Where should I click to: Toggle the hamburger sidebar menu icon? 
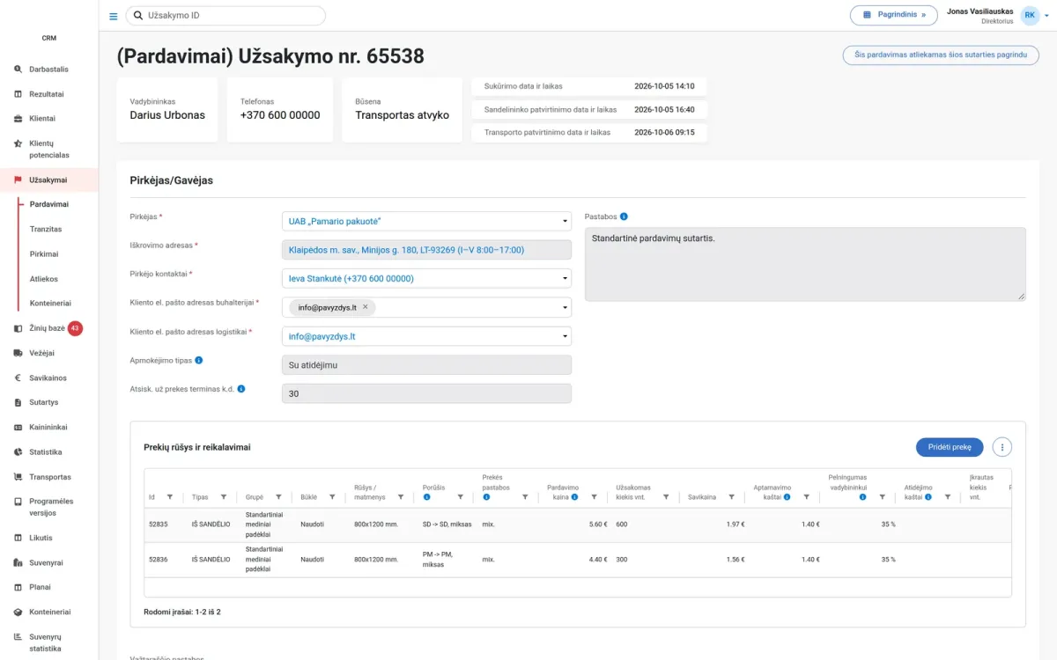pyautogui.click(x=113, y=16)
